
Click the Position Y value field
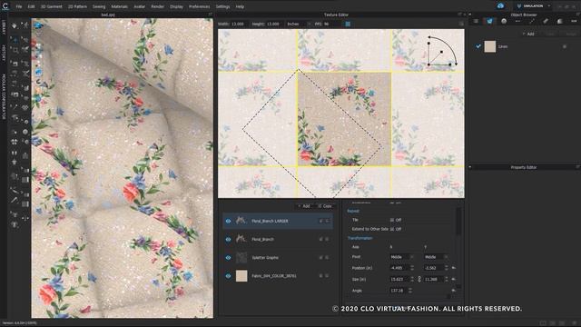(x=434, y=268)
